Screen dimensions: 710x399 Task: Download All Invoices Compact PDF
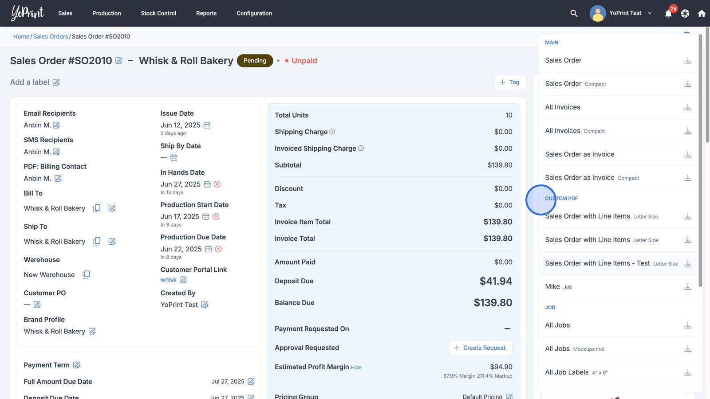[x=687, y=131]
